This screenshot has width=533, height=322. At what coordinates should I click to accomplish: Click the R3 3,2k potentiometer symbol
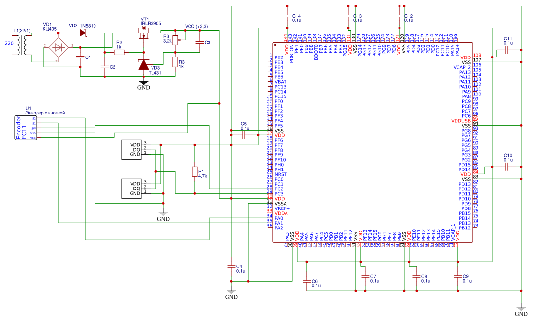click(176, 40)
